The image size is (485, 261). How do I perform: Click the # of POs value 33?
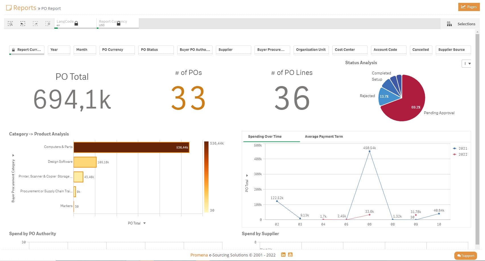click(x=188, y=98)
